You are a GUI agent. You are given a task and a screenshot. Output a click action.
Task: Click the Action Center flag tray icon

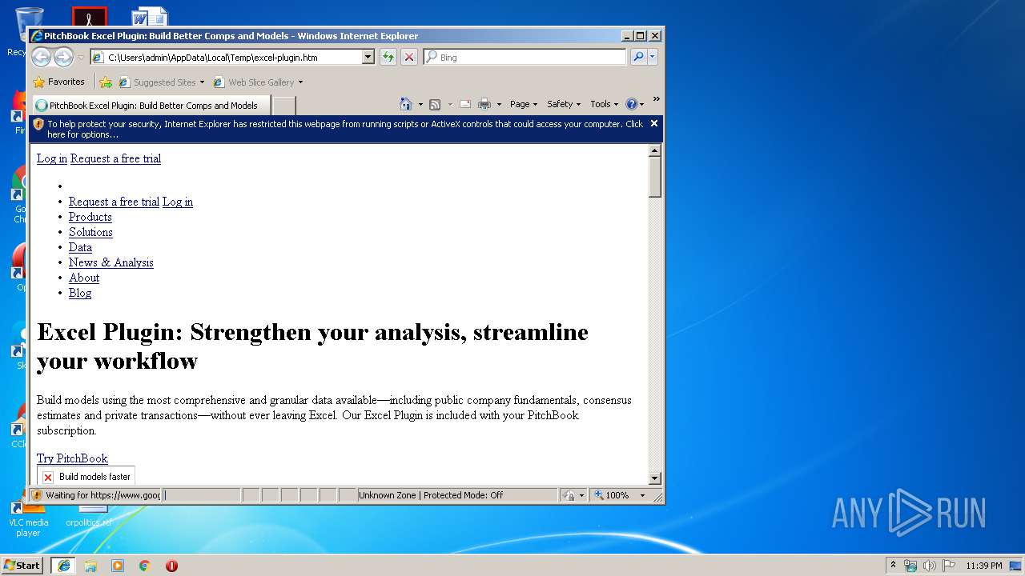pos(949,566)
